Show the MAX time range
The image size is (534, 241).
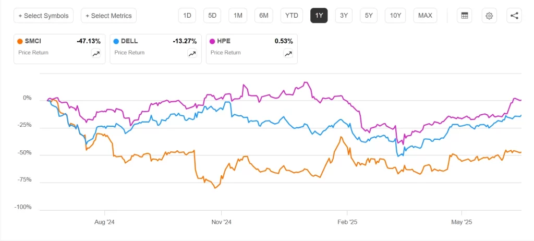coord(425,16)
